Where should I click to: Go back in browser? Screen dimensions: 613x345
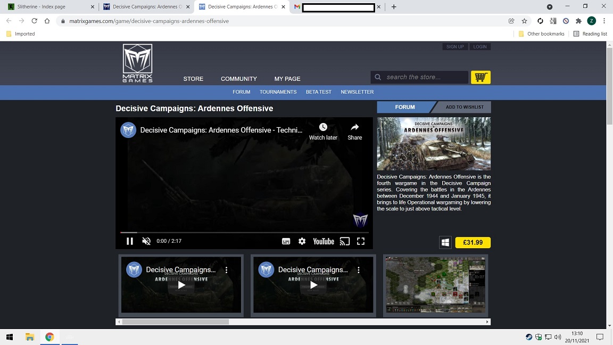point(9,21)
